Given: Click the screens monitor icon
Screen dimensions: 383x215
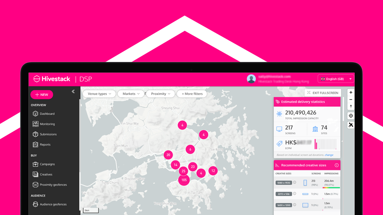Looking at the screenshot, I should tap(279, 129).
